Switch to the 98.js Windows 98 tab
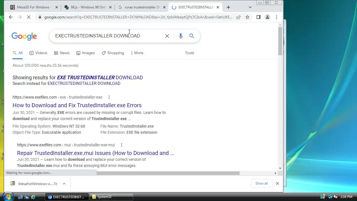The image size is (357, 201). tap(87, 7)
